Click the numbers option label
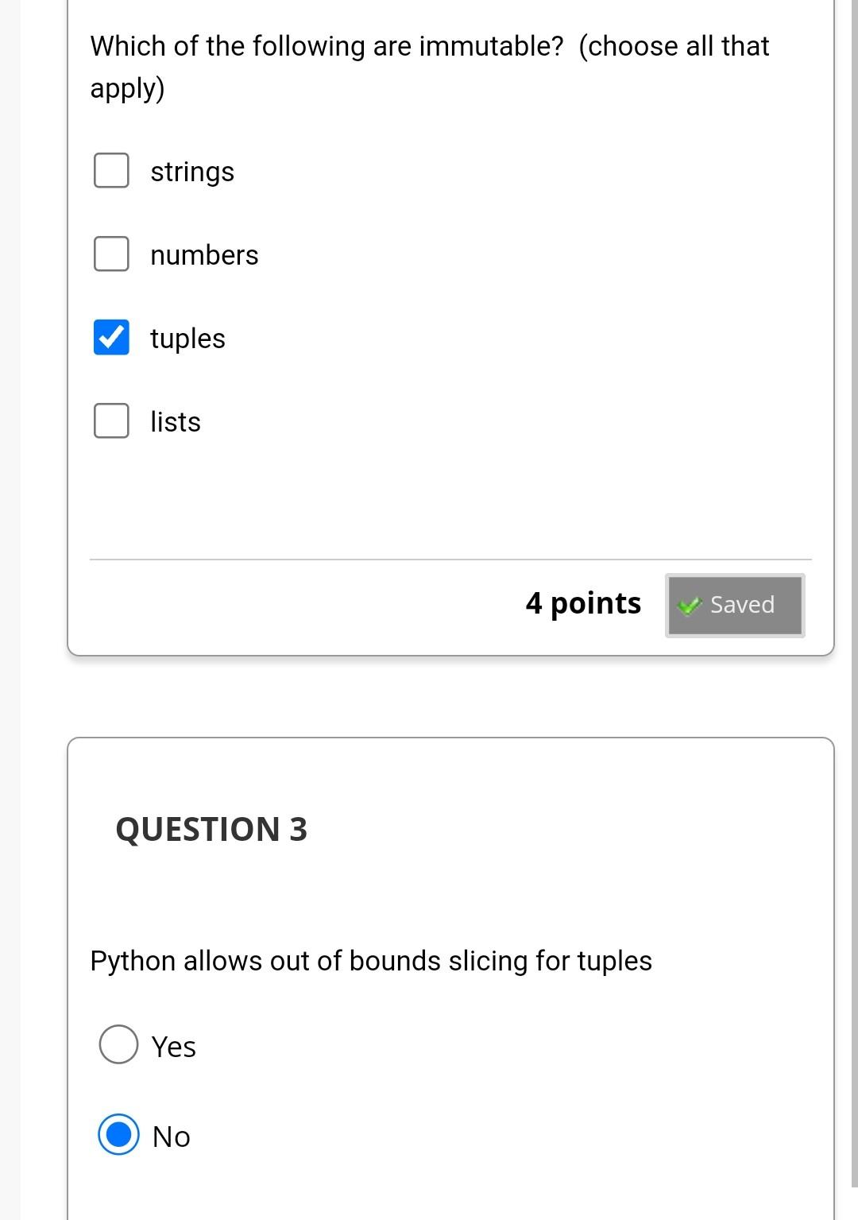The image size is (858, 1220). (x=204, y=255)
